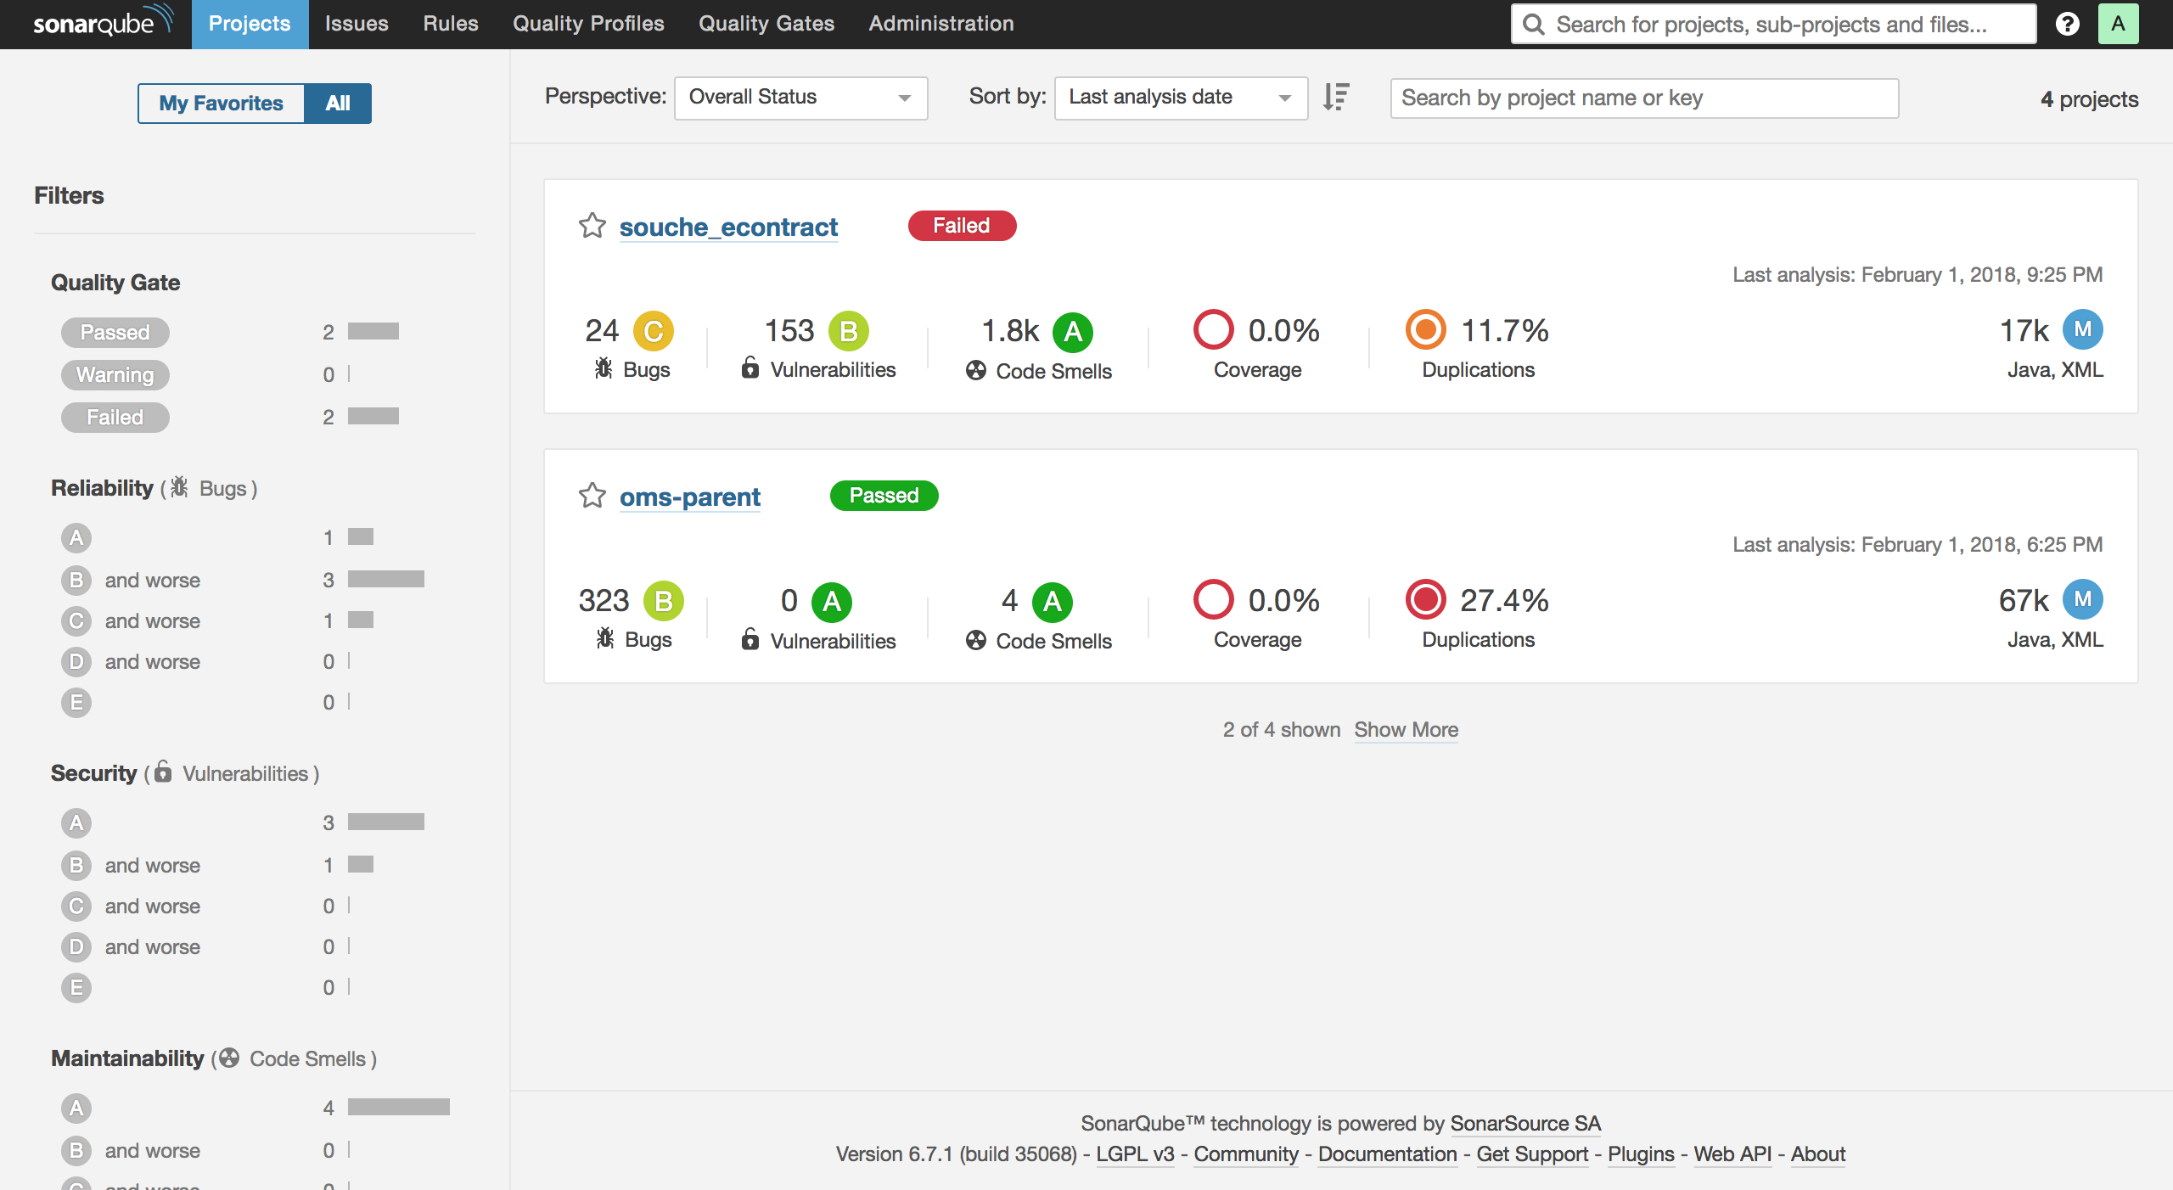Filter Maintainability by rating A
This screenshot has width=2173, height=1190.
coord(76,1108)
